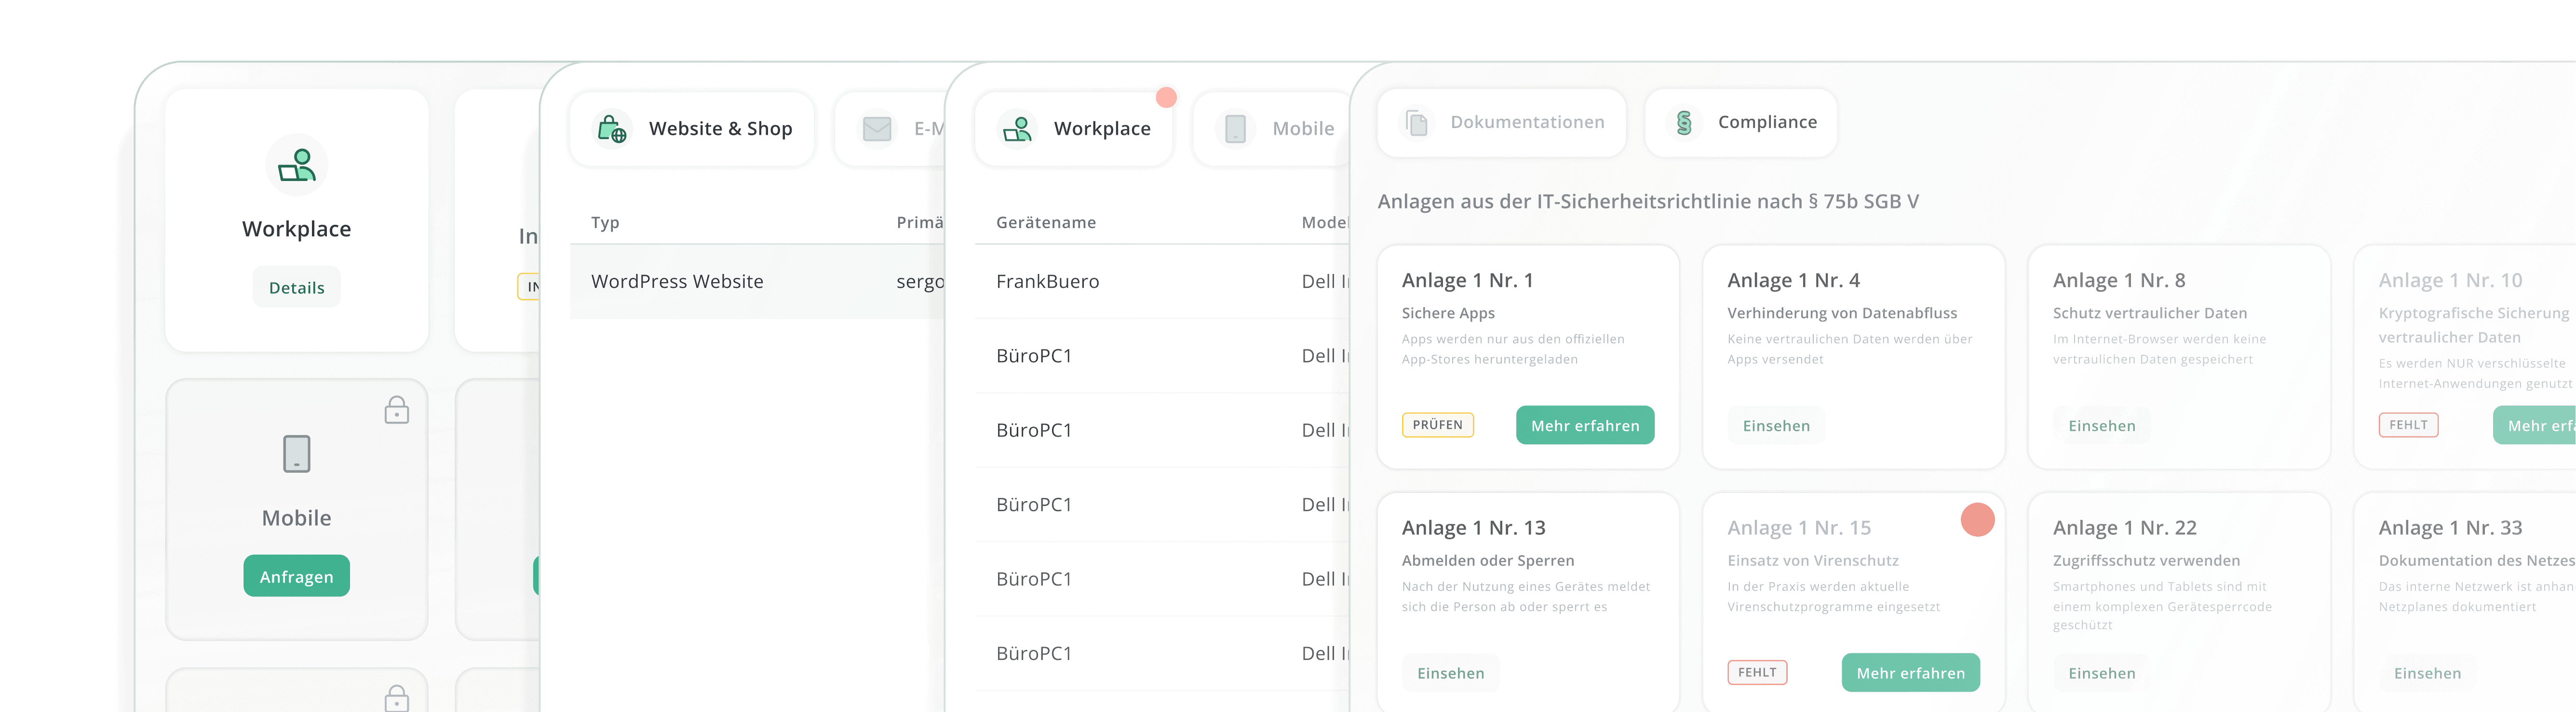The image size is (2576, 712).
Task: Click the Schutz vertraulicher Daten subtitle
Action: pyautogui.click(x=2150, y=313)
